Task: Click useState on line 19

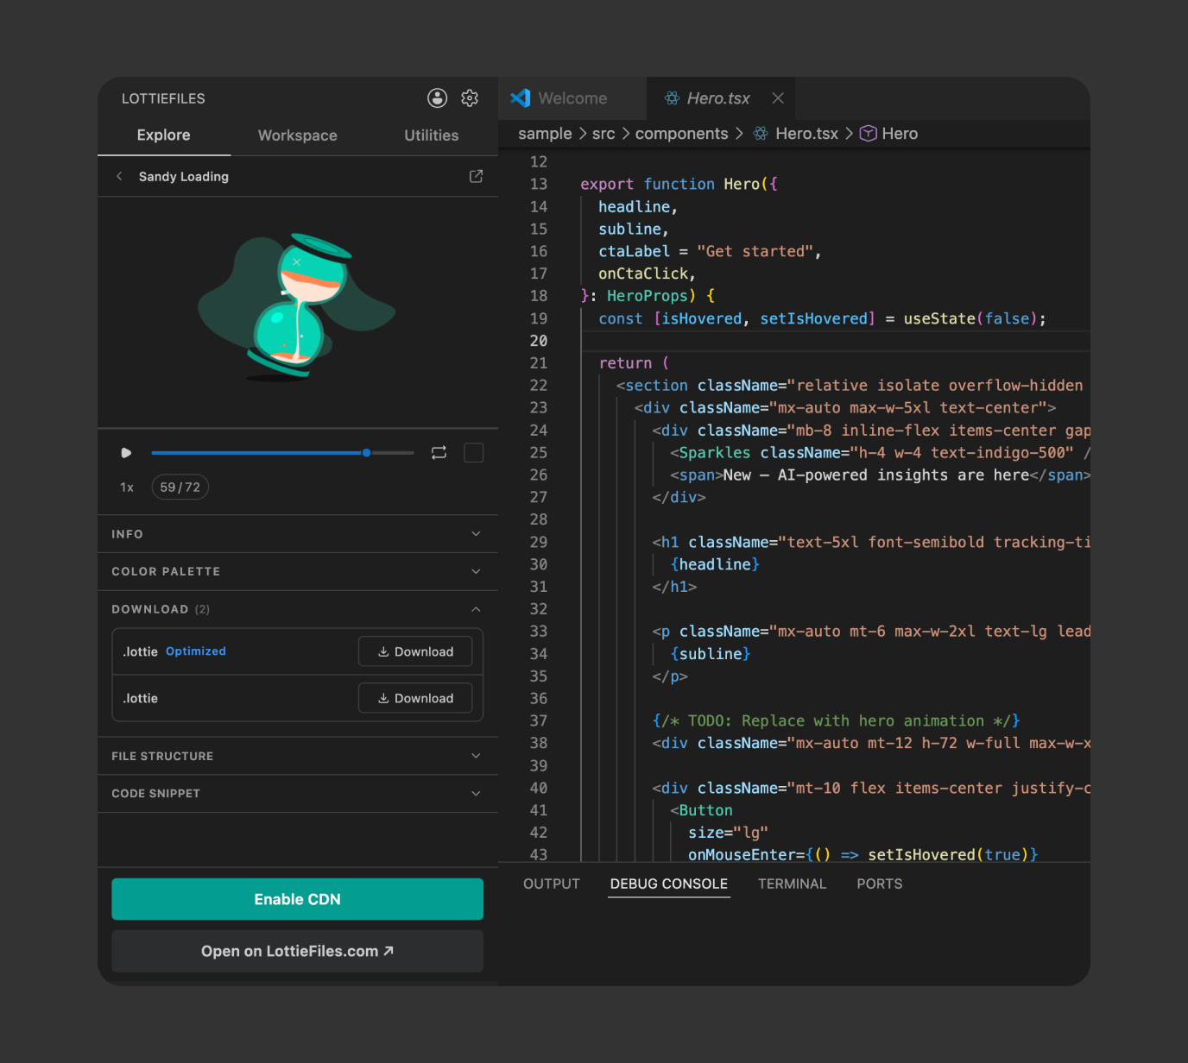Action: coord(939,318)
